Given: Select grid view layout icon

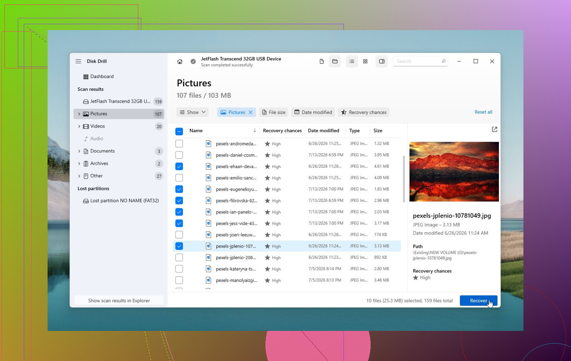Looking at the screenshot, I should (365, 61).
